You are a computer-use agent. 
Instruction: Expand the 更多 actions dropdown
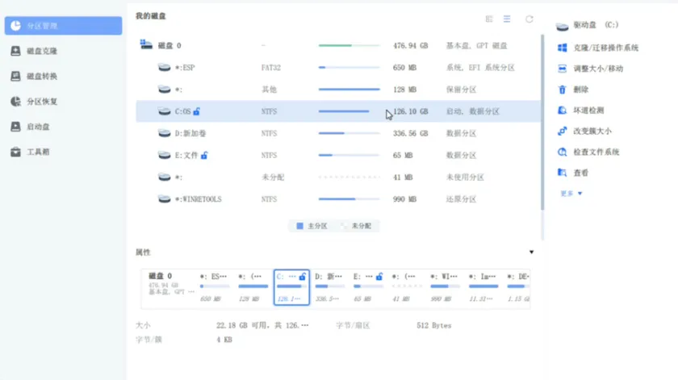(571, 194)
